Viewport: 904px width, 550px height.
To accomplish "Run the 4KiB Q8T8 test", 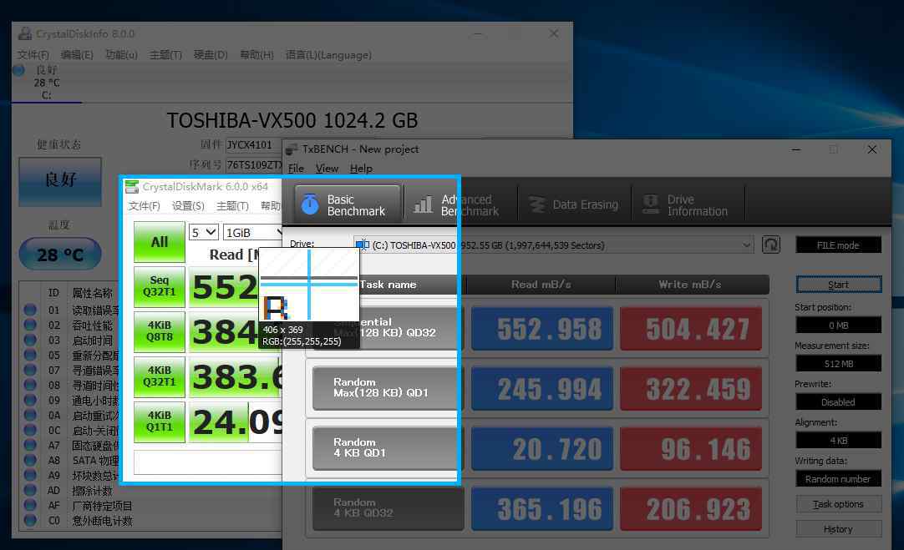I will [x=159, y=331].
